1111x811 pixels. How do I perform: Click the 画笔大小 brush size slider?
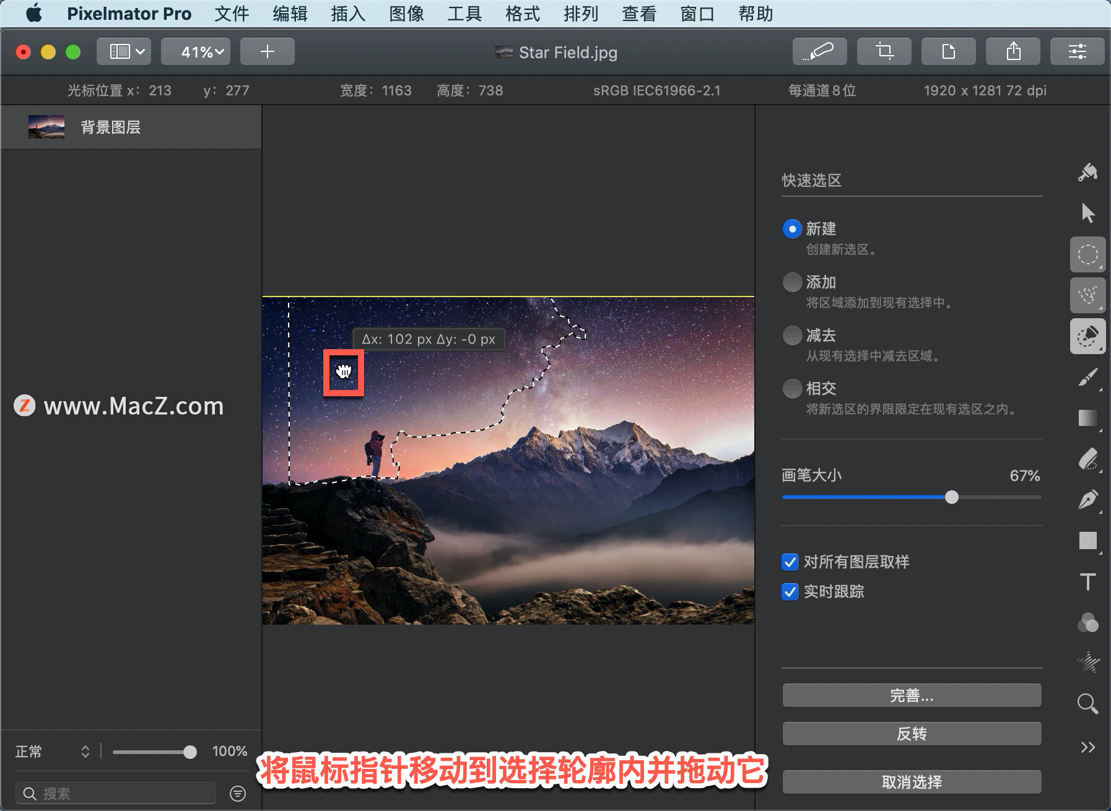(x=912, y=497)
